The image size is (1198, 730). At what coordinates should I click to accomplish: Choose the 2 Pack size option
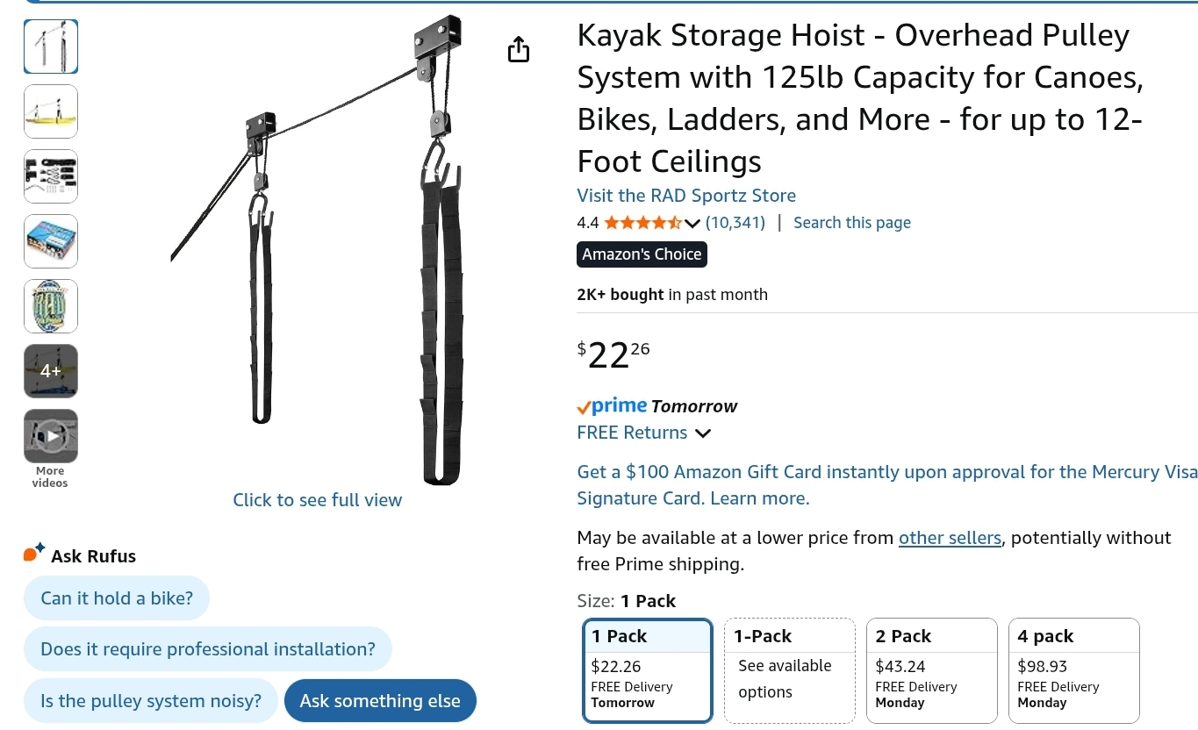[931, 670]
